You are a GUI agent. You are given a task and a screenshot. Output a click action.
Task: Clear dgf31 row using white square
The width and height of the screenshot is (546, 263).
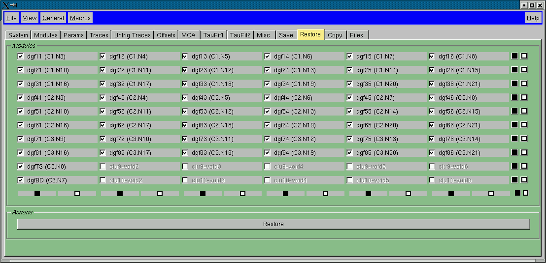pos(524,84)
